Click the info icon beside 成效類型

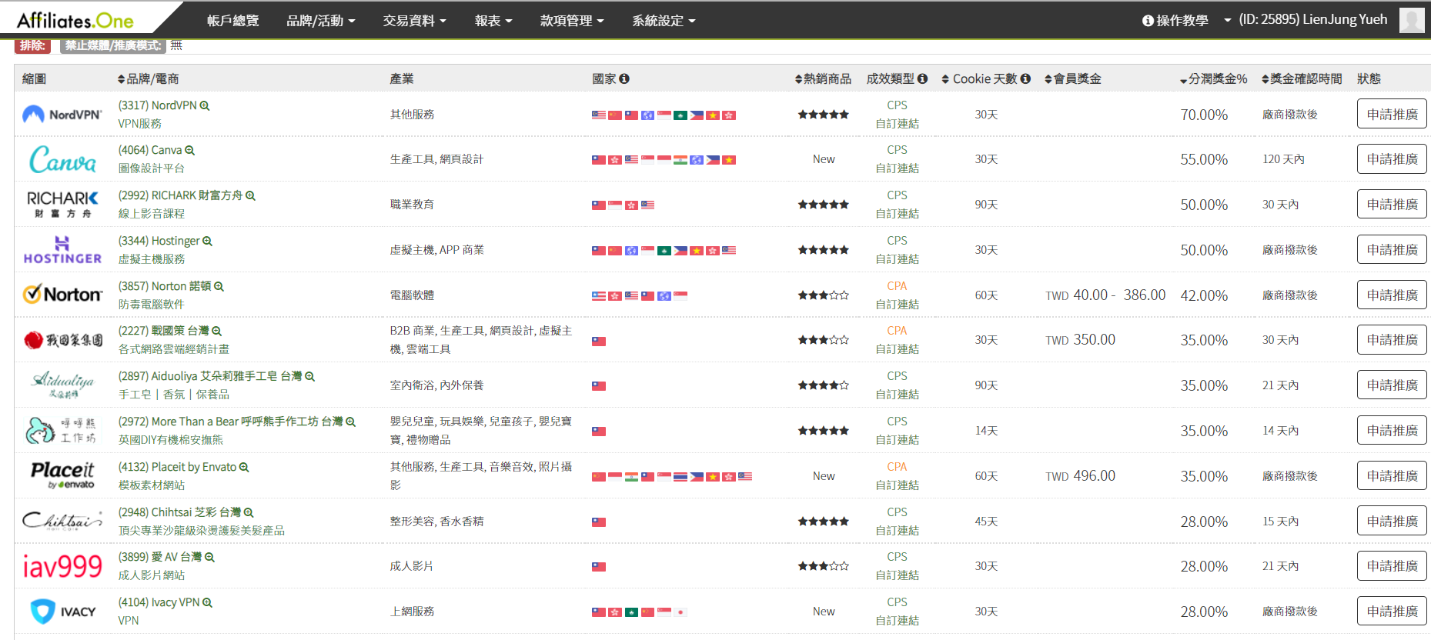pos(922,78)
